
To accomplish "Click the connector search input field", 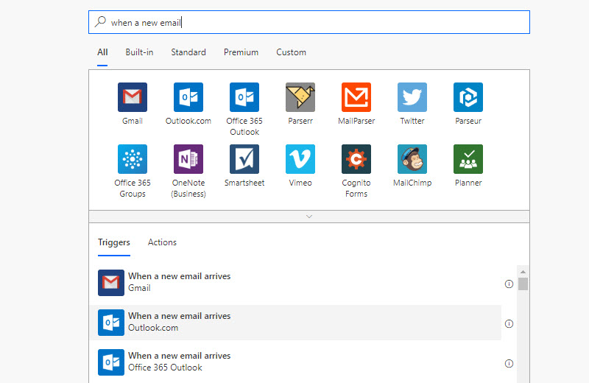I will tap(309, 22).
